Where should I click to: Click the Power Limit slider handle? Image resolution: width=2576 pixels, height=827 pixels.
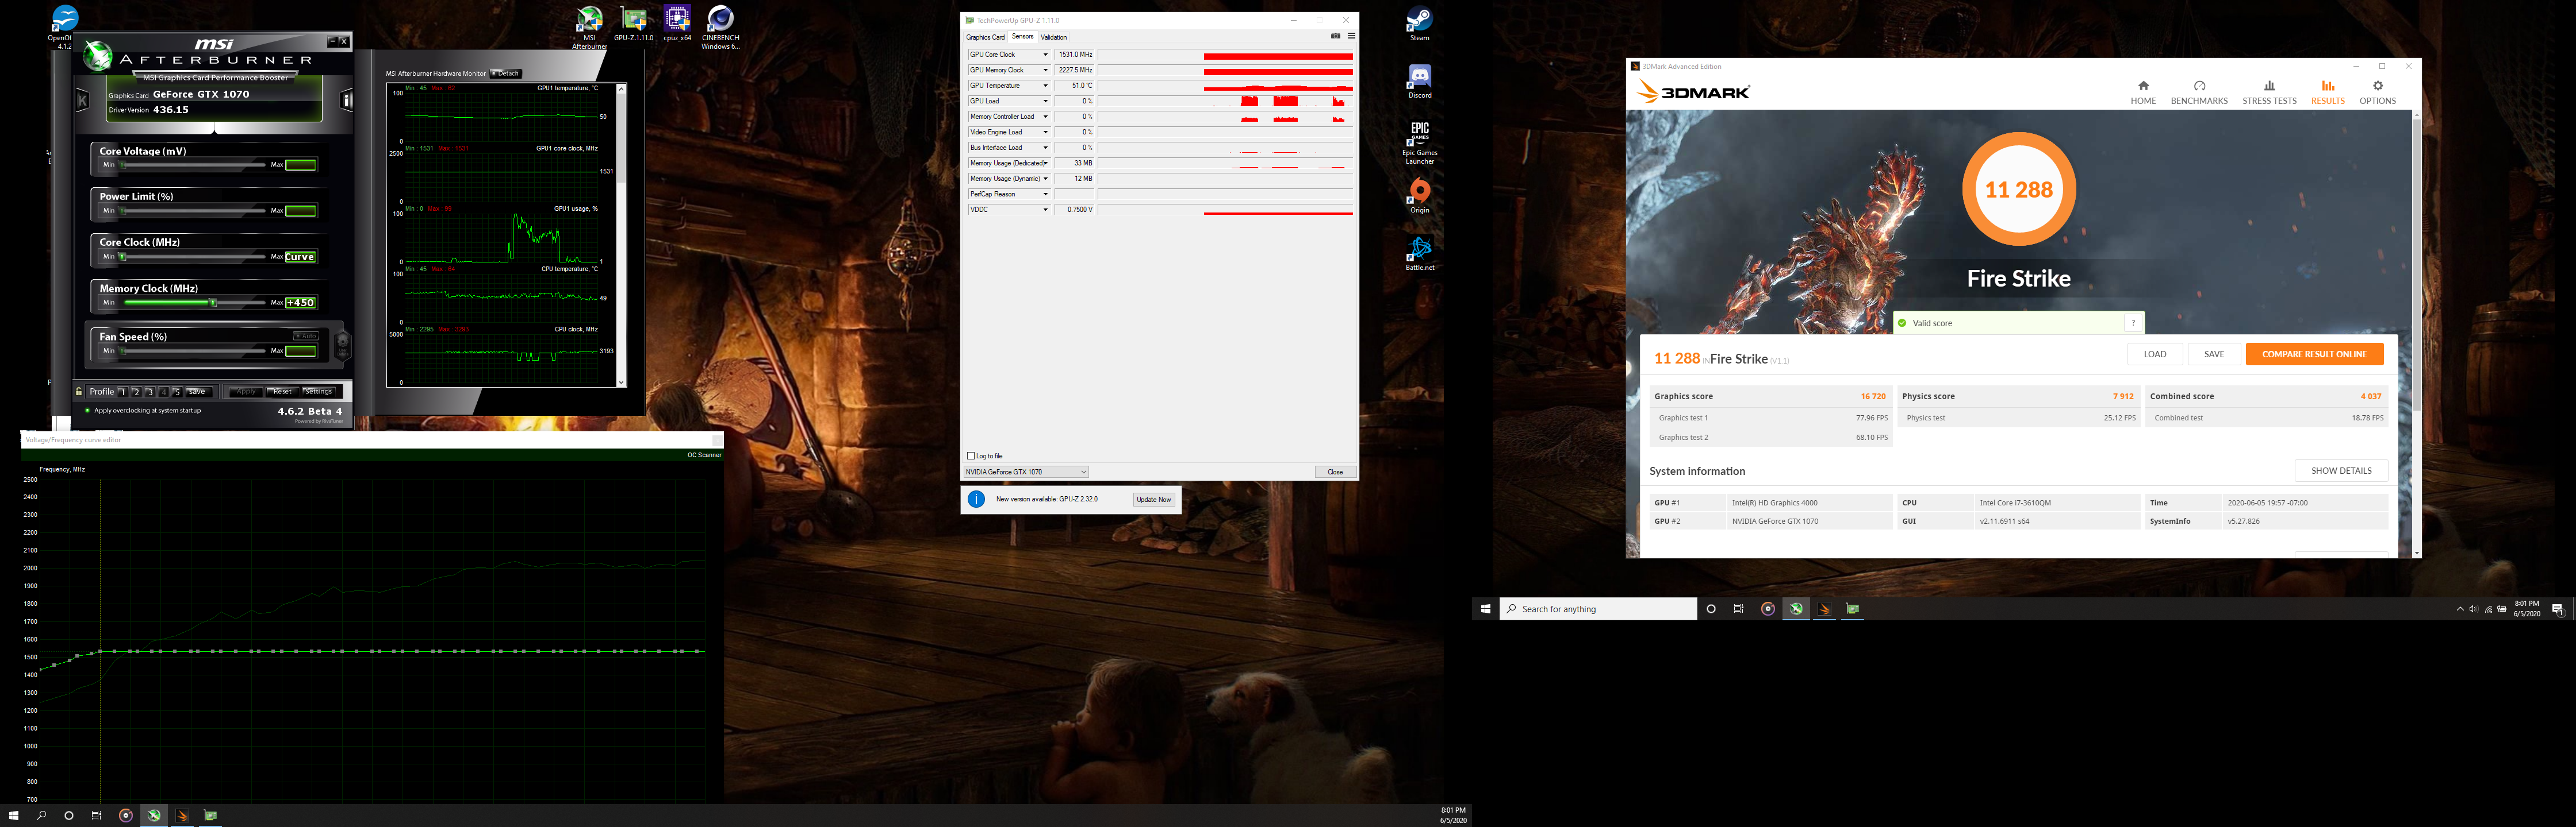121,211
